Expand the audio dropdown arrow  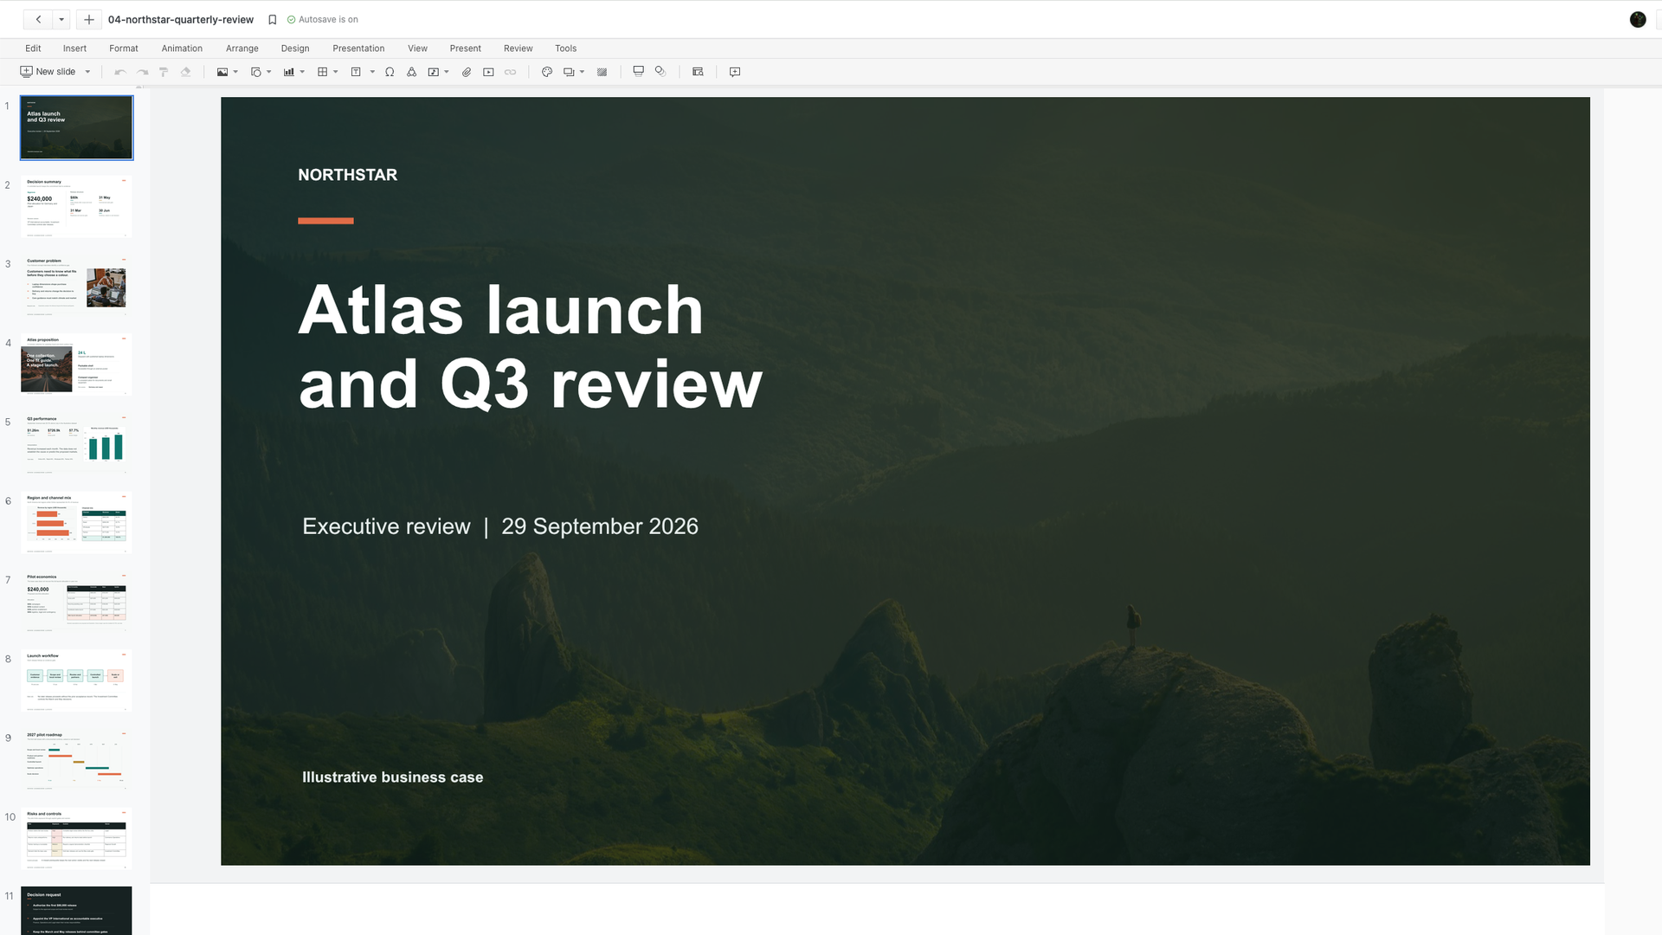point(447,72)
